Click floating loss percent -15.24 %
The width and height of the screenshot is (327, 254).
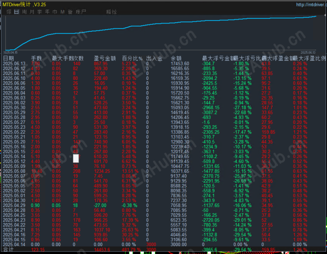coord(242,83)
